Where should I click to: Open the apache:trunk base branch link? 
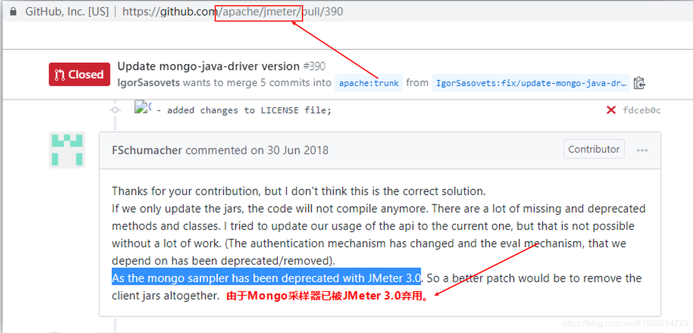(368, 83)
